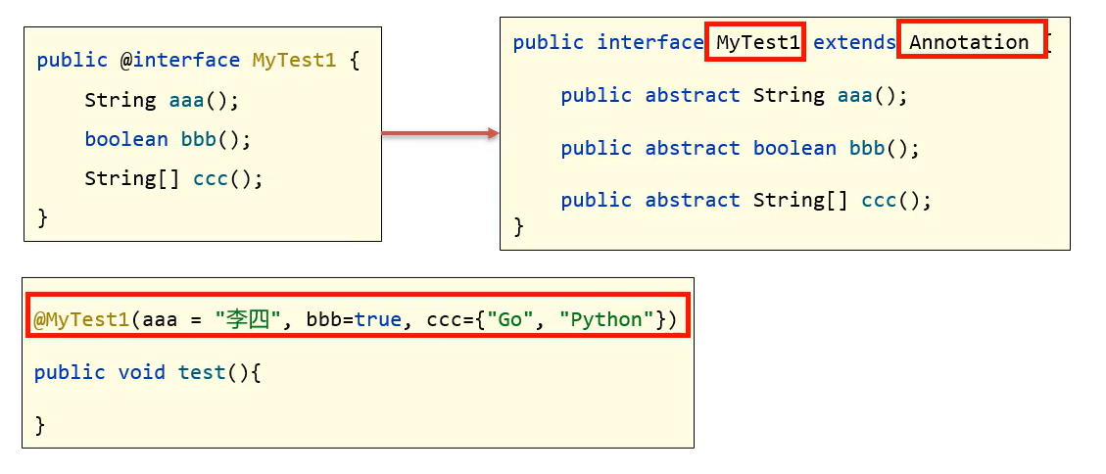Image resolution: width=1106 pixels, height=474 pixels.
Task: Click the "interface" keyword in the right box
Action: pos(650,42)
